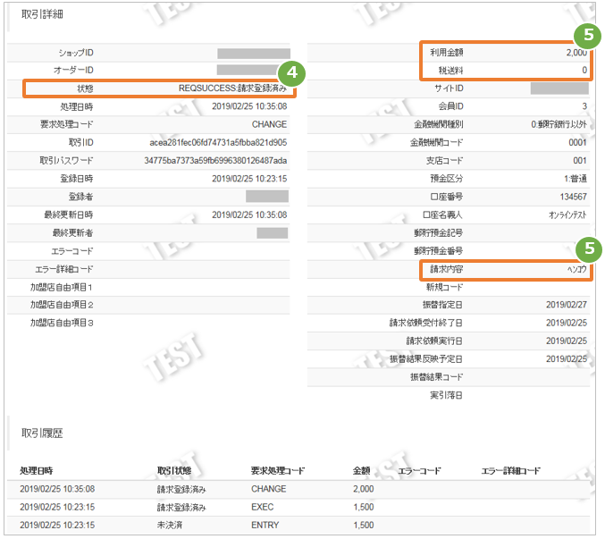Click the 取引詳細 section heading
This screenshot has height=539, width=605.
pos(42,14)
